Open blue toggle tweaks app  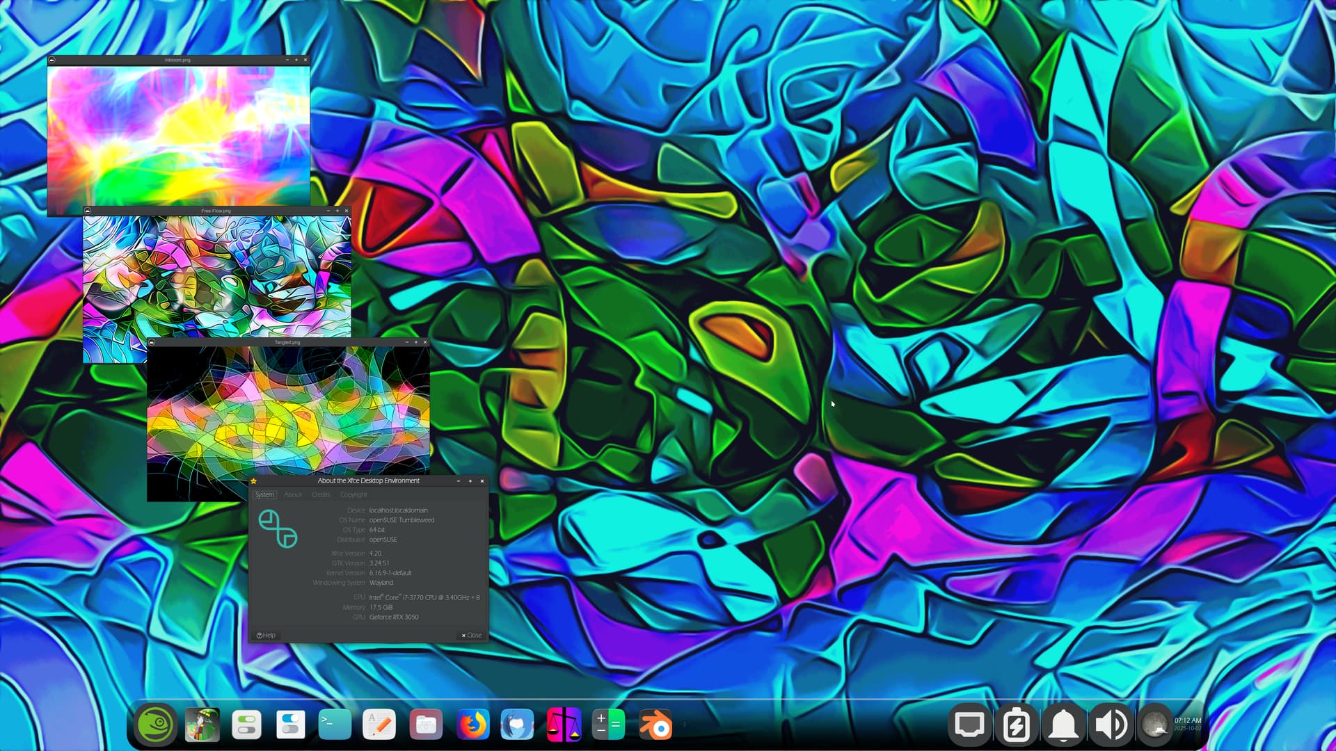click(x=290, y=725)
